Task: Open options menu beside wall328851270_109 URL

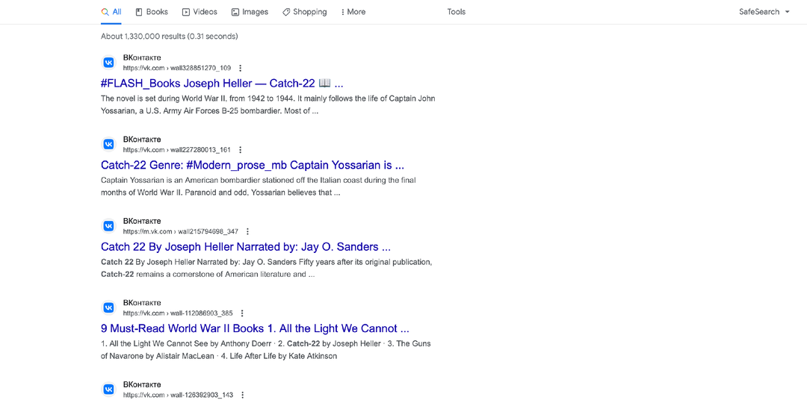Action: tap(240, 68)
